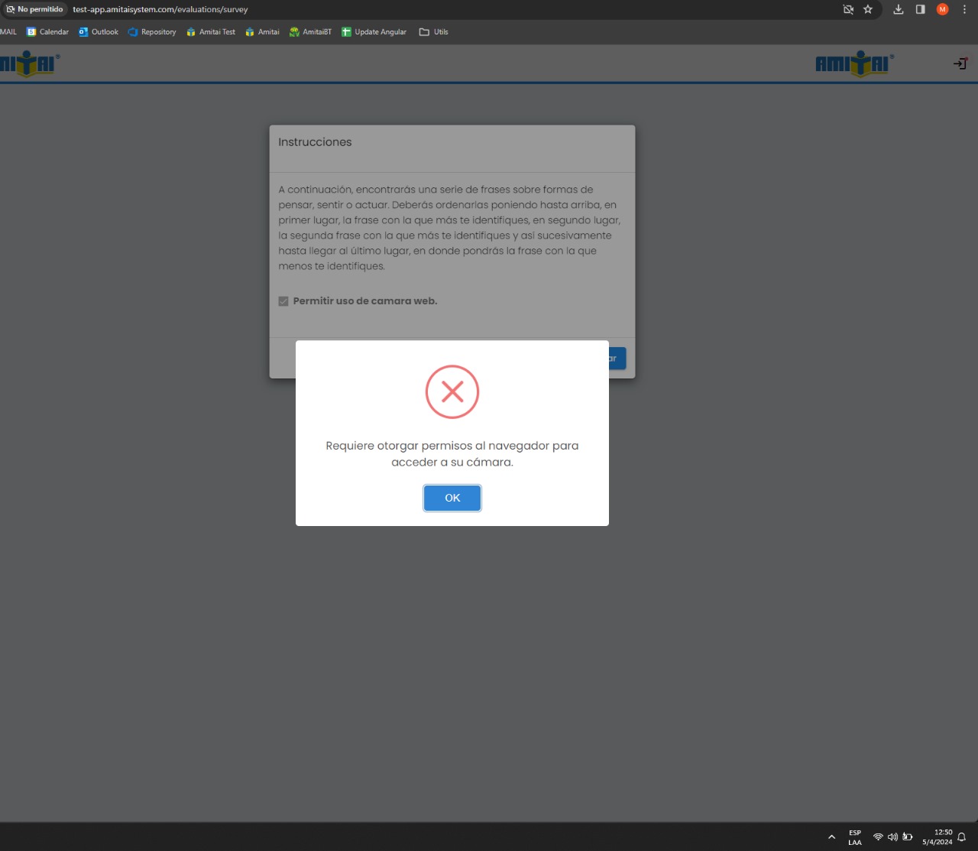The image size is (978, 851).
Task: Open the AmitaiBT bookmark
Action: coord(310,32)
